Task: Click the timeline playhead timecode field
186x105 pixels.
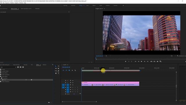Action: 66,67
